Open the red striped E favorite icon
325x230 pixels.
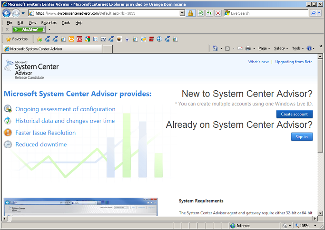tap(151, 39)
